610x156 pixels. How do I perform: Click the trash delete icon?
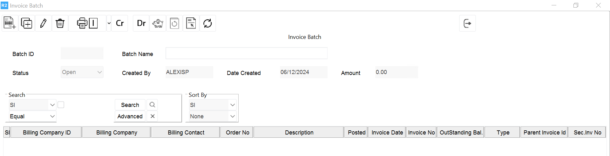pyautogui.click(x=60, y=23)
